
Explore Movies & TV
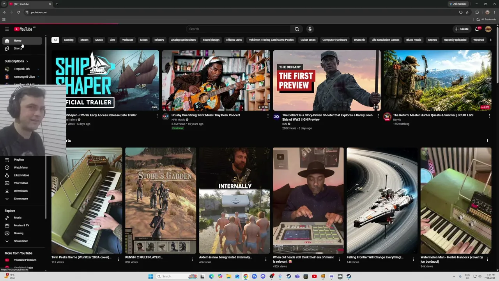pos(21,226)
